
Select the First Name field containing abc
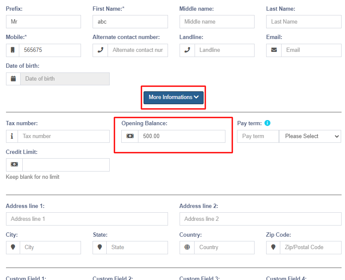coord(130,22)
